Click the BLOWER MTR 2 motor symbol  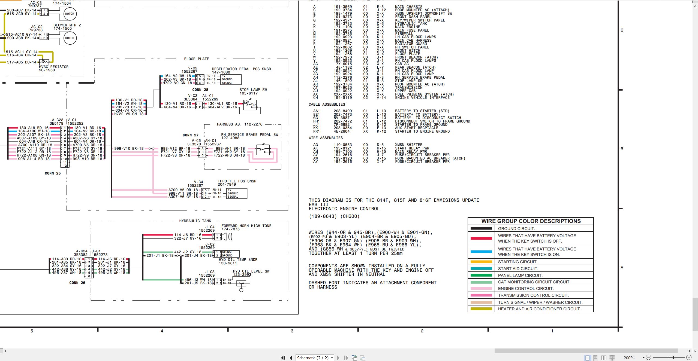coord(70,38)
